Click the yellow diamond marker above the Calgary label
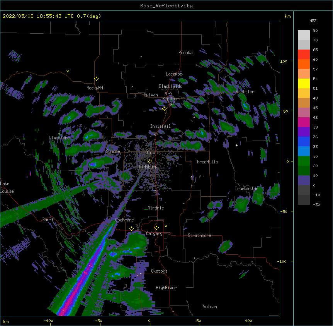This screenshot has height=326, width=333. 156,228
